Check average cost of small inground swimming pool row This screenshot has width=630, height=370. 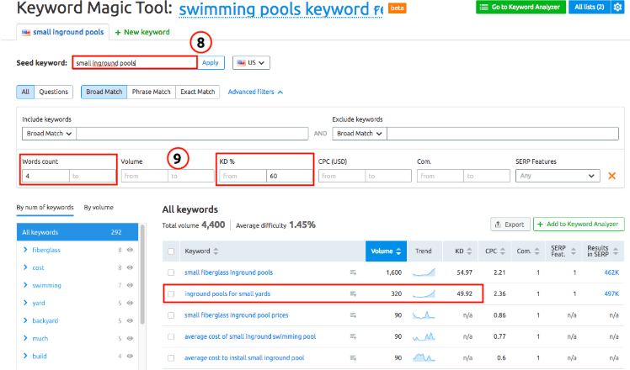point(171,336)
